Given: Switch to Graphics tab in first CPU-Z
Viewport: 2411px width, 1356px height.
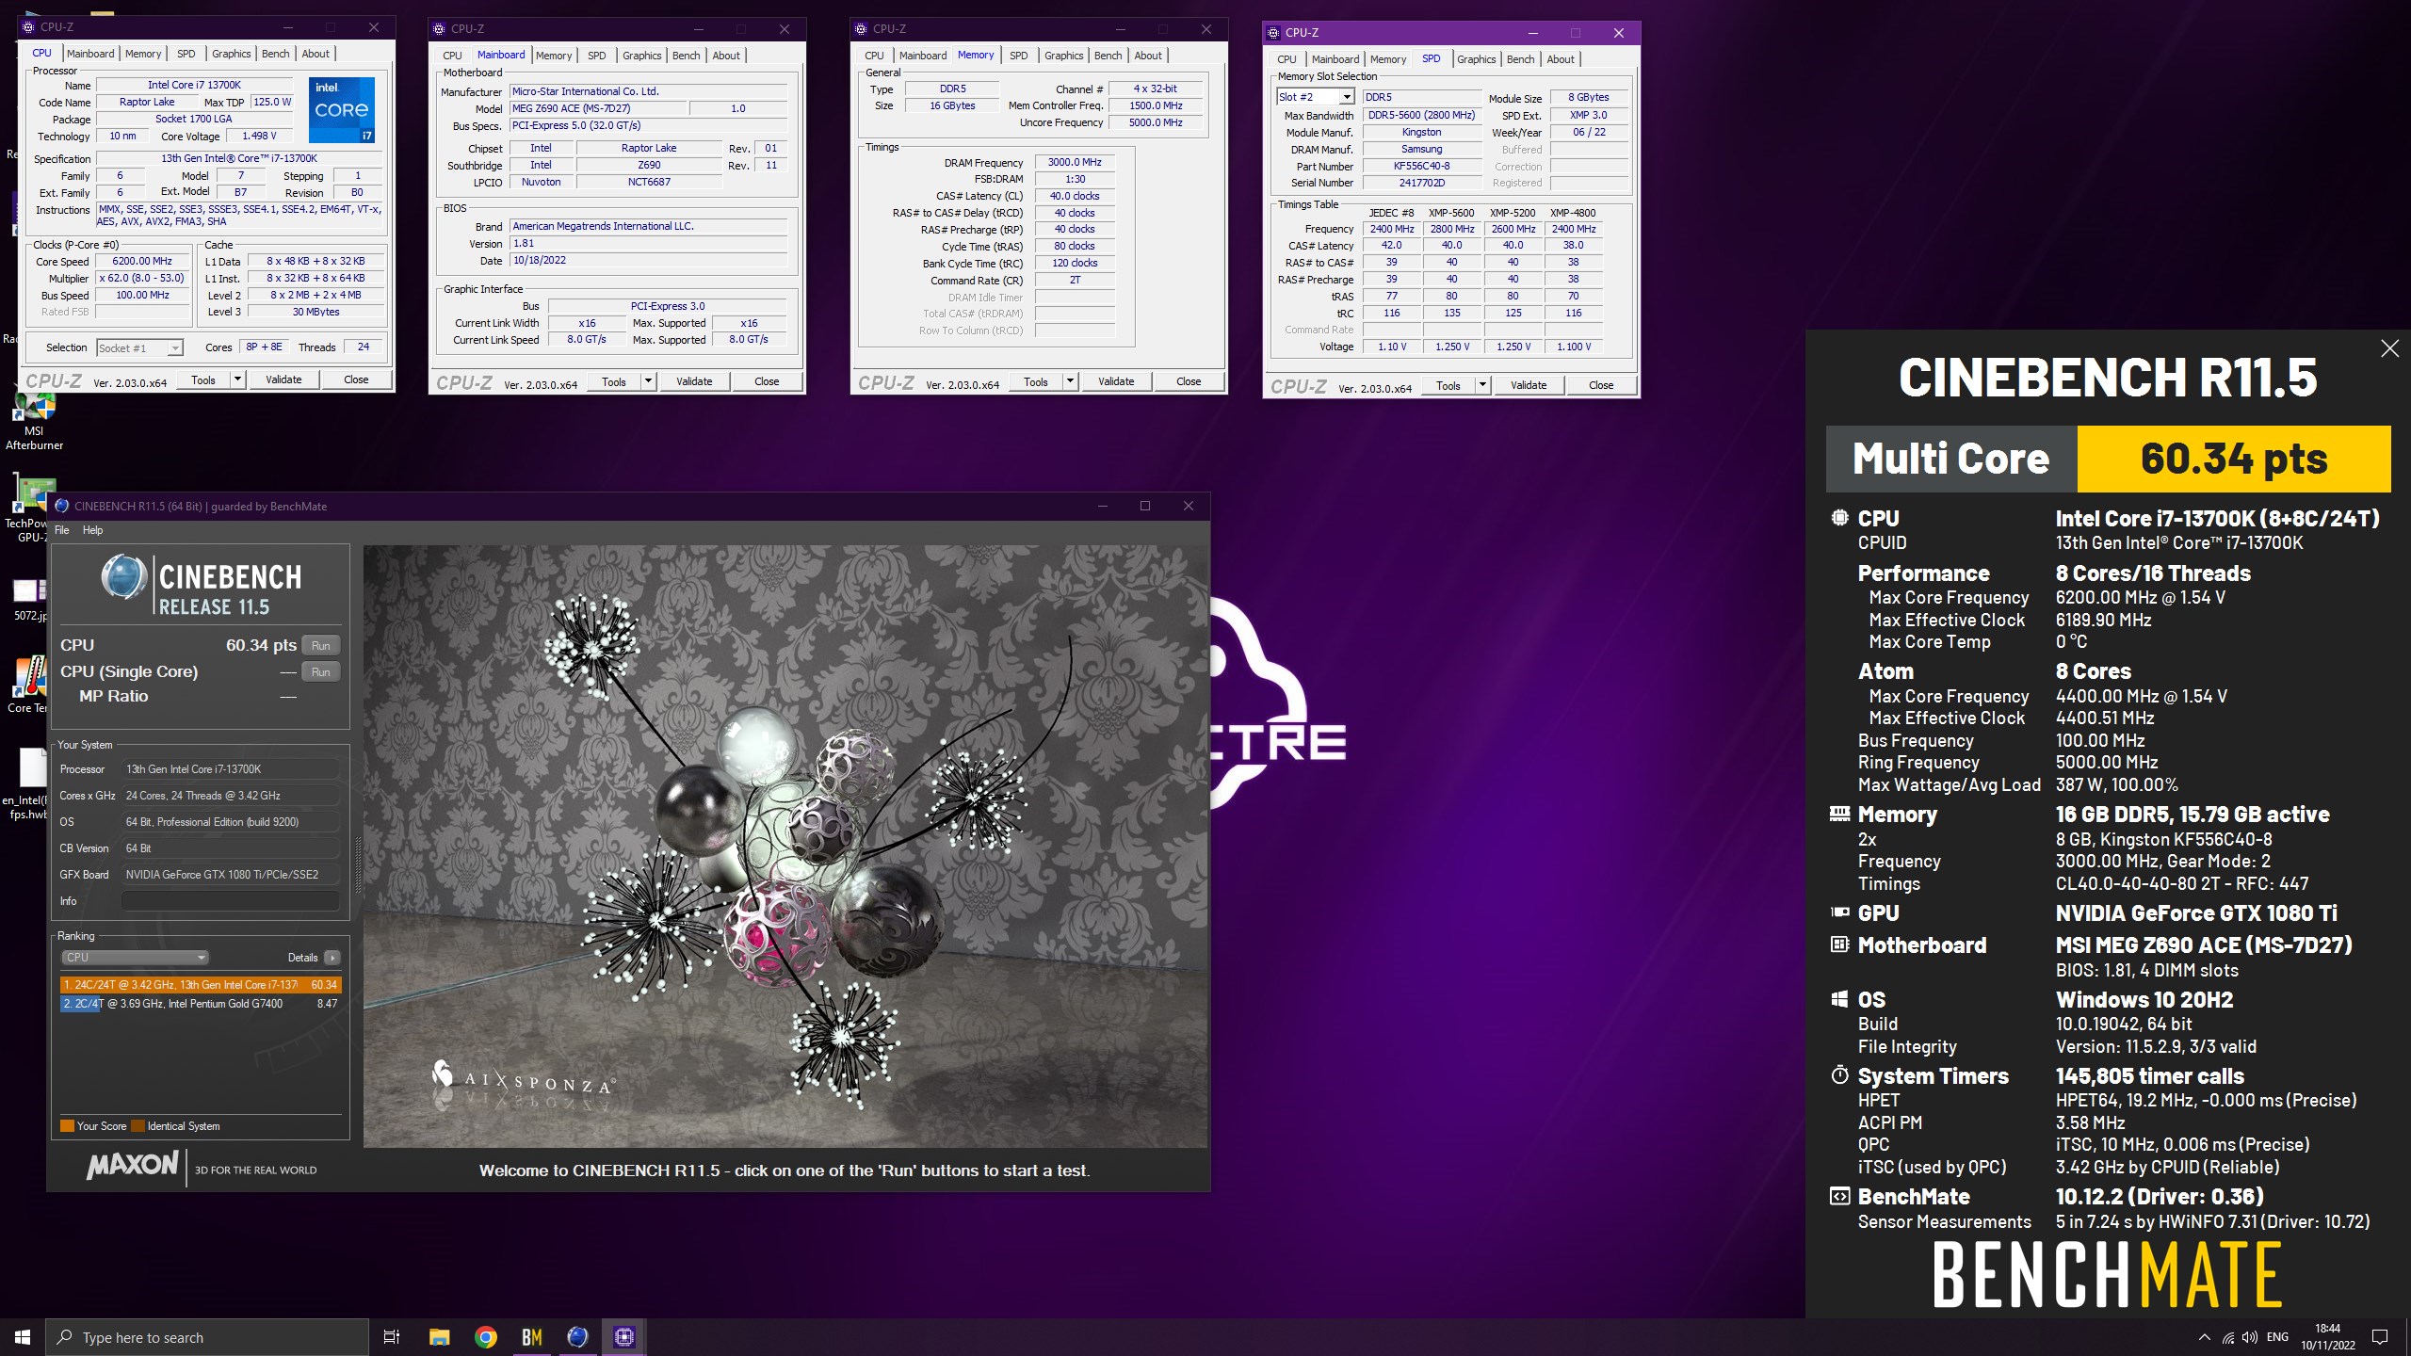Looking at the screenshot, I should (x=231, y=54).
